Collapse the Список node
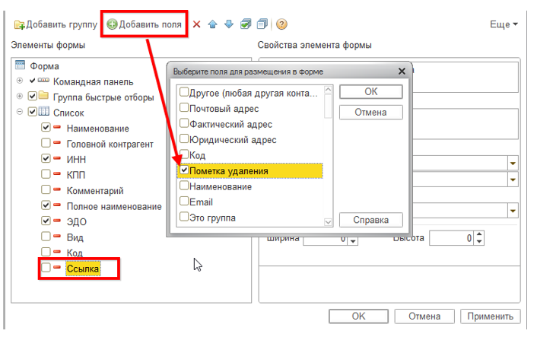 click(x=20, y=112)
